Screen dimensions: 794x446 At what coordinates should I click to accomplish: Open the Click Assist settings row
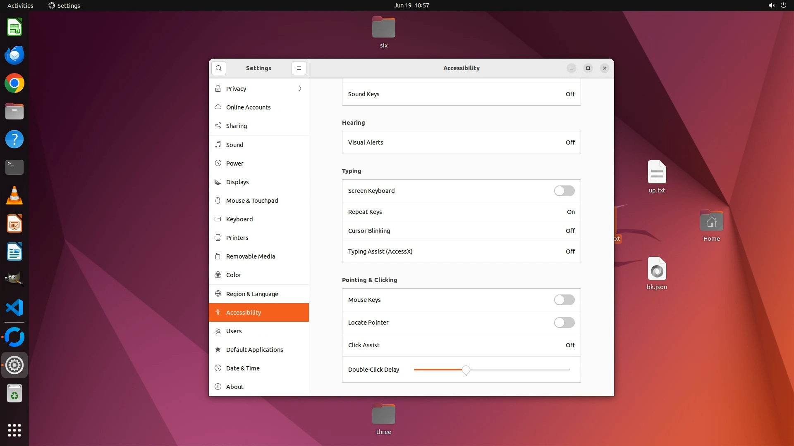461,345
